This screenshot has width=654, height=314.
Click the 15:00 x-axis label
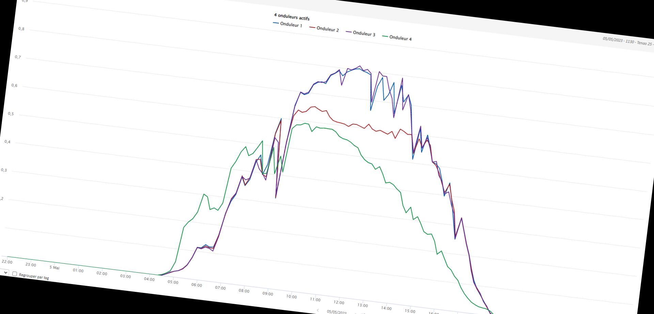point(410,311)
